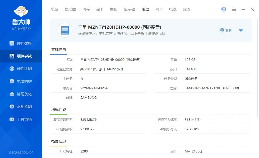
Task: Switch to the 内存 tab
Action: click(86, 9)
